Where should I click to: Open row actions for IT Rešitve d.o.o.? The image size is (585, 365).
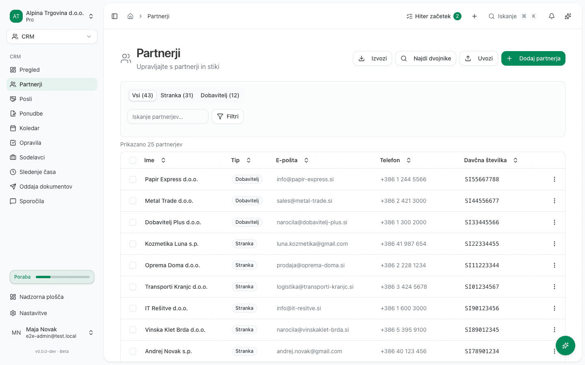pyautogui.click(x=555, y=308)
